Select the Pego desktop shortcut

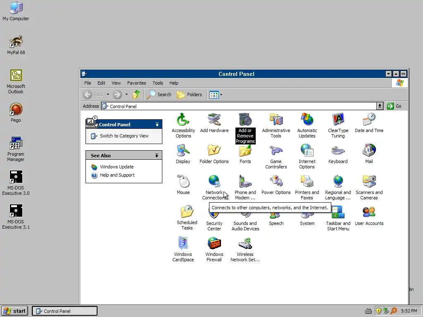click(x=16, y=113)
